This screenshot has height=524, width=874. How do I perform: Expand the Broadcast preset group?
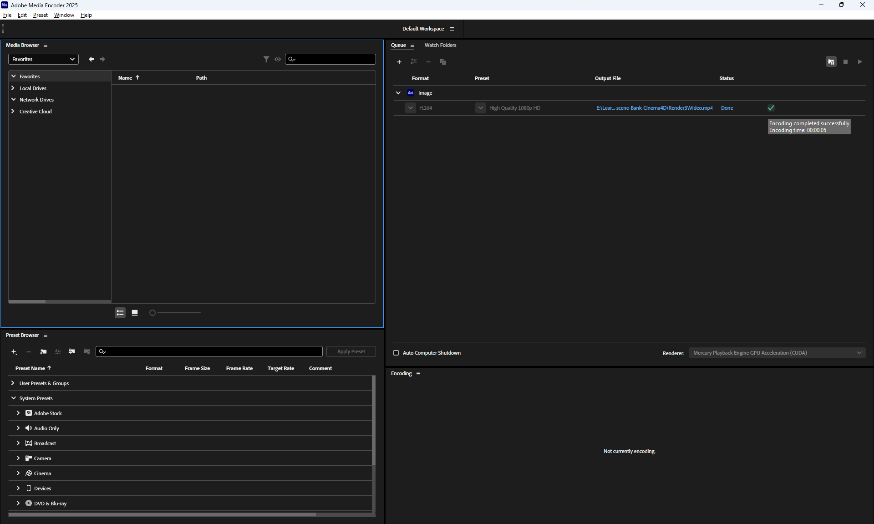click(18, 443)
